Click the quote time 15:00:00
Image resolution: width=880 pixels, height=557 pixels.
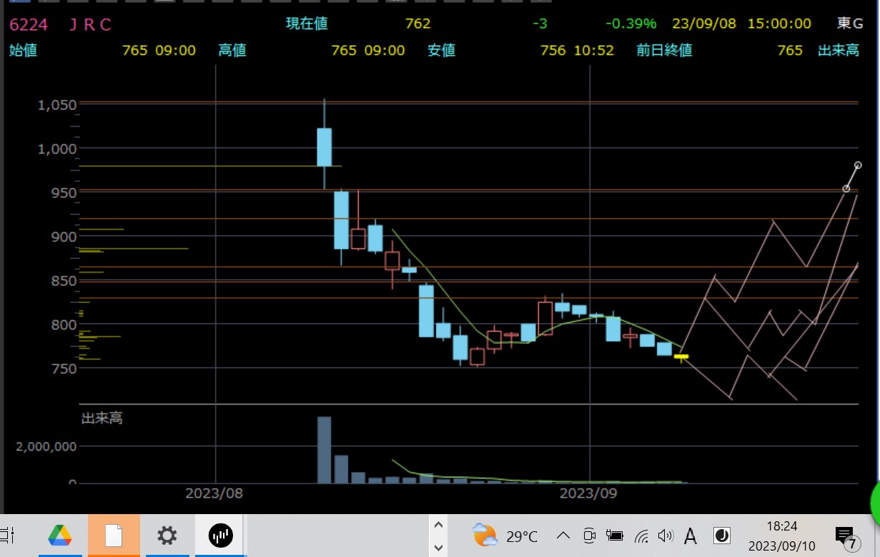coord(779,24)
